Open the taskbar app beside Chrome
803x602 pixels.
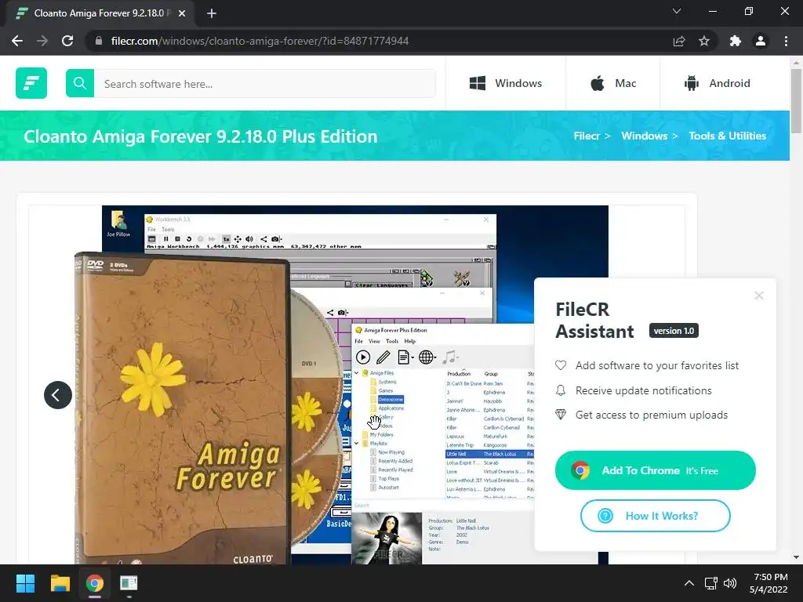(129, 583)
